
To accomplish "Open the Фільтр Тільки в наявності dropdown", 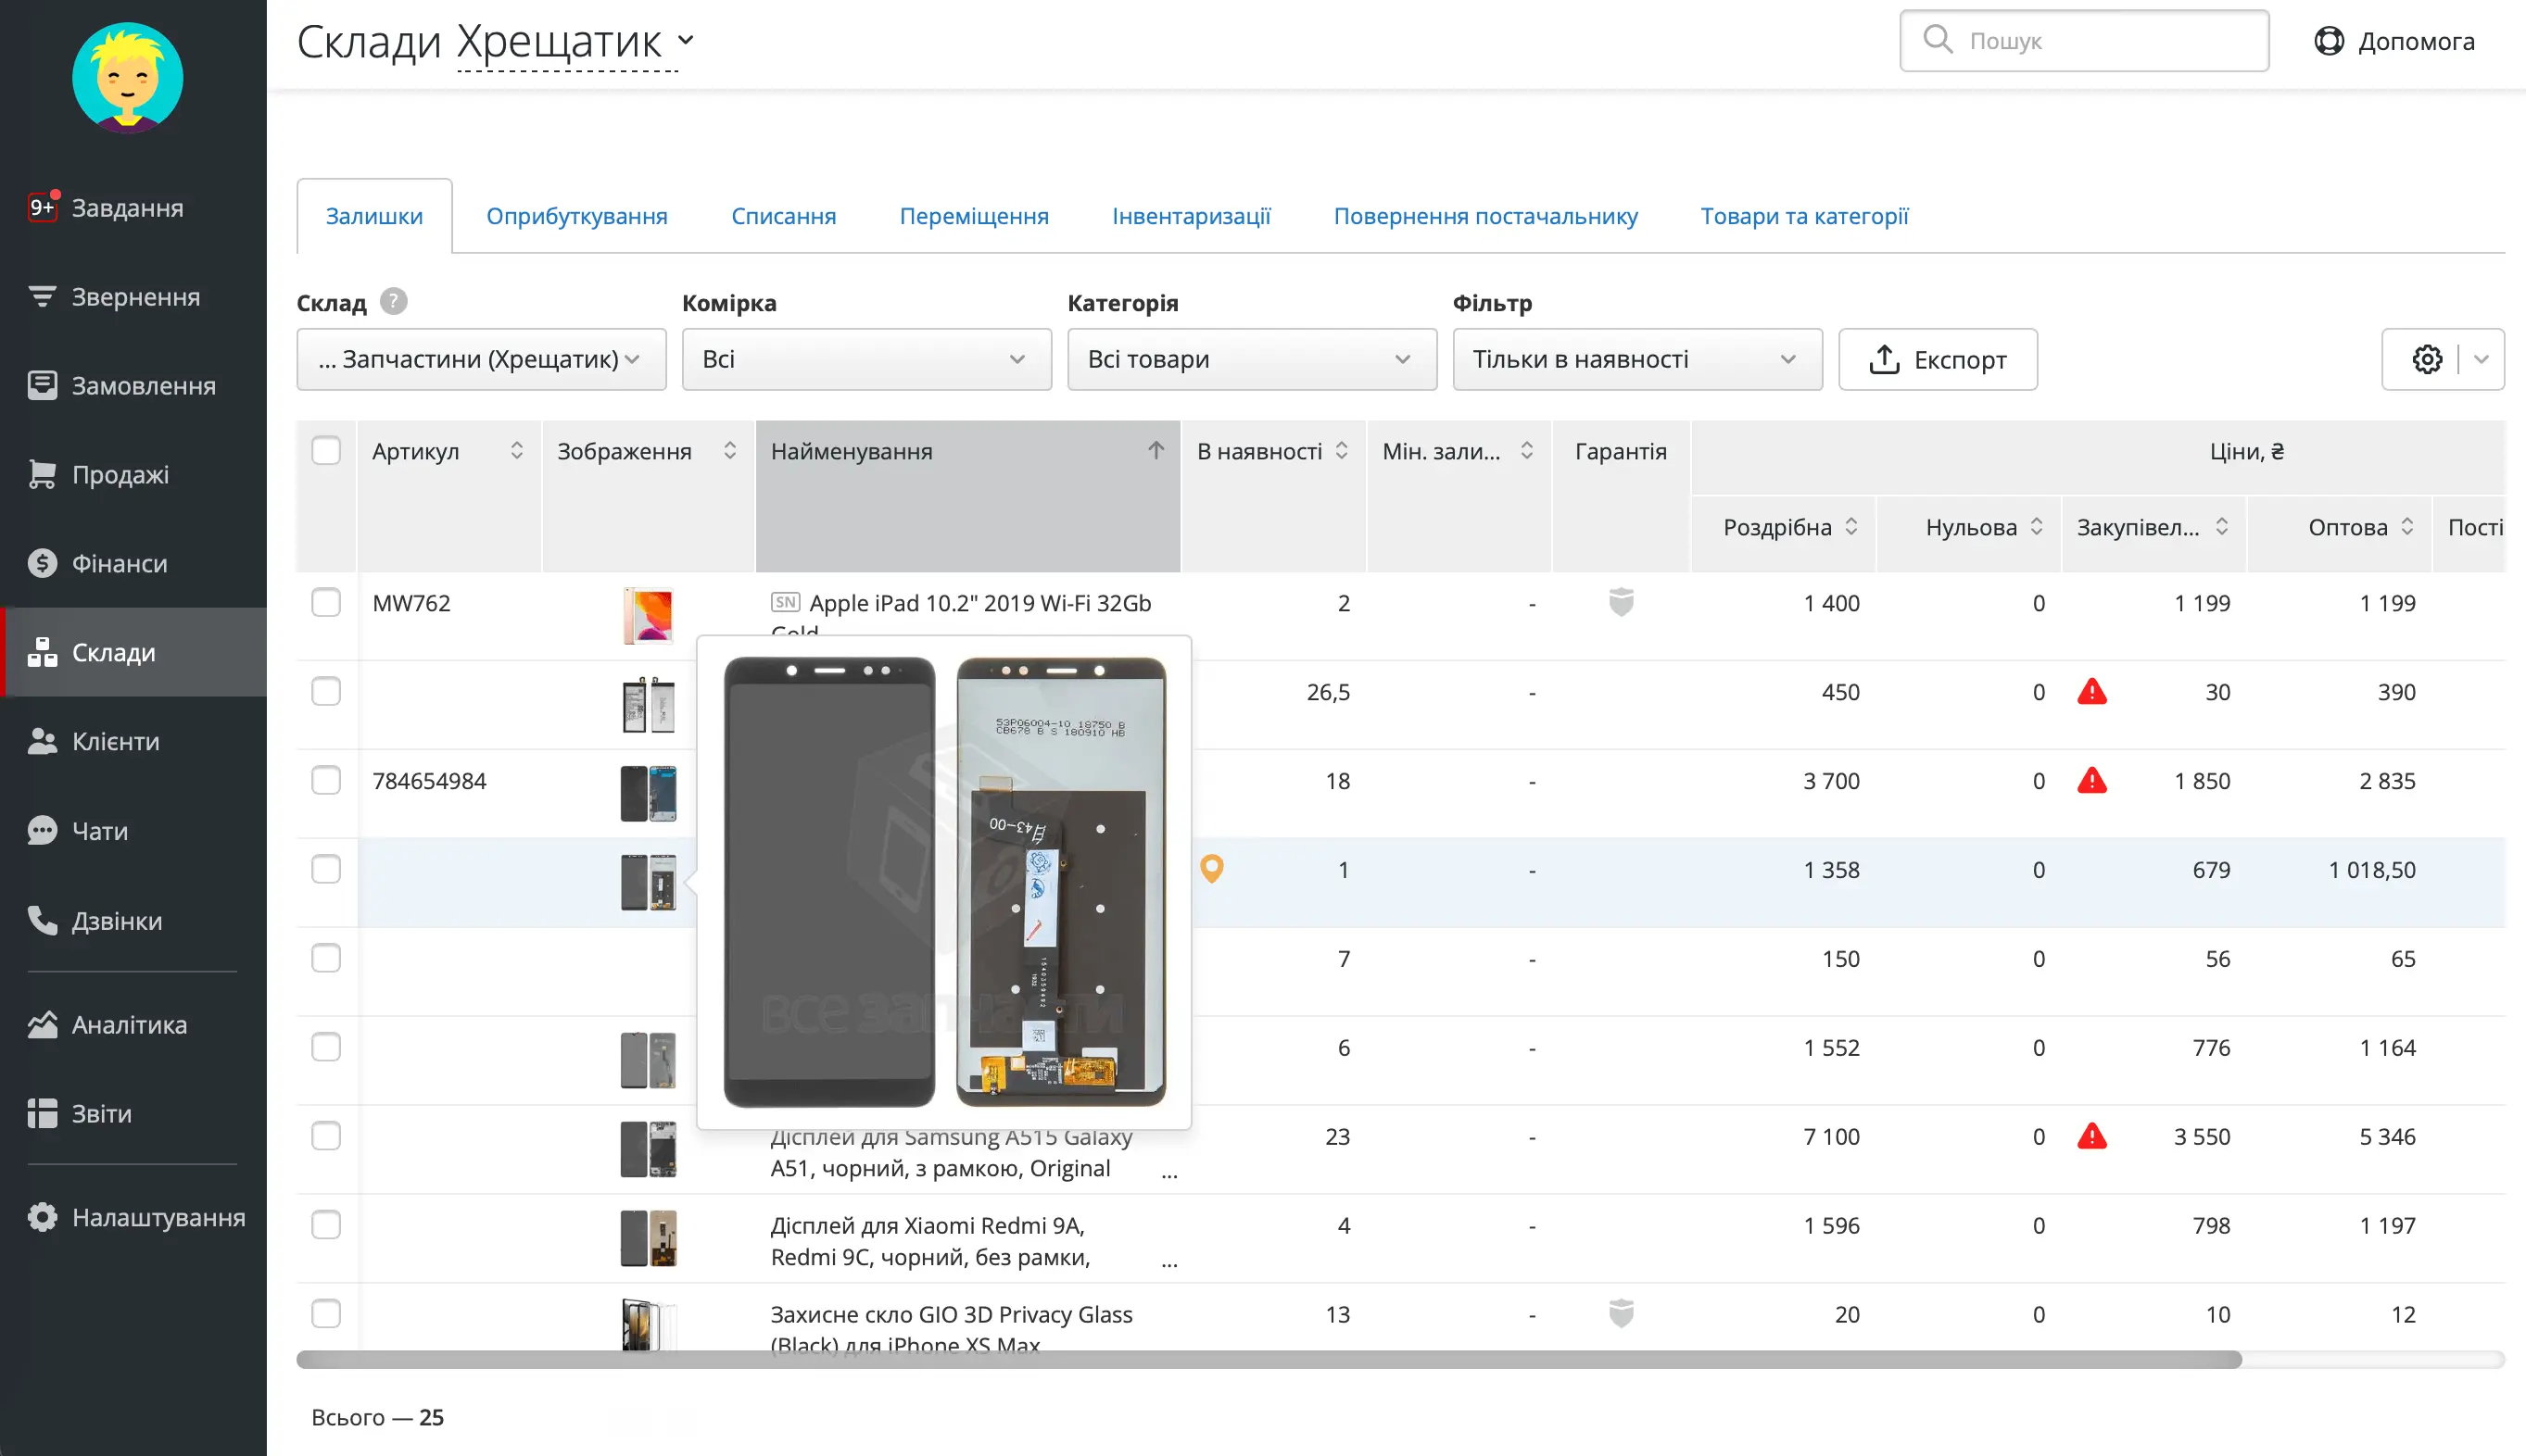I will (x=1636, y=359).
